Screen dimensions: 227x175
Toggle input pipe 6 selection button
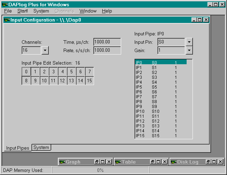point(80,72)
